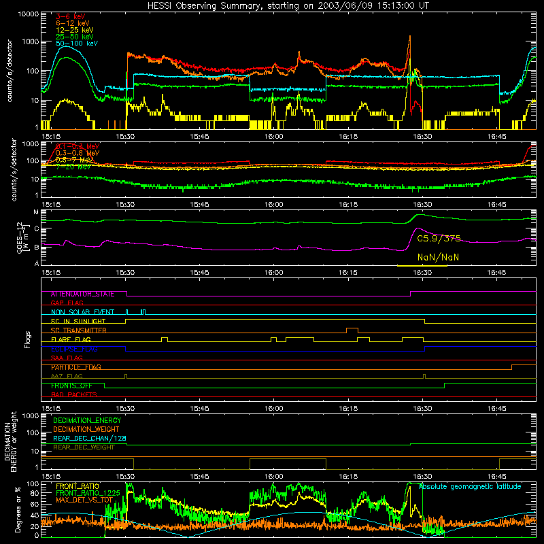Click the REAR_DEC_WEIGHT legend label
This screenshot has width=544, height=544.
pyautogui.click(x=84, y=447)
